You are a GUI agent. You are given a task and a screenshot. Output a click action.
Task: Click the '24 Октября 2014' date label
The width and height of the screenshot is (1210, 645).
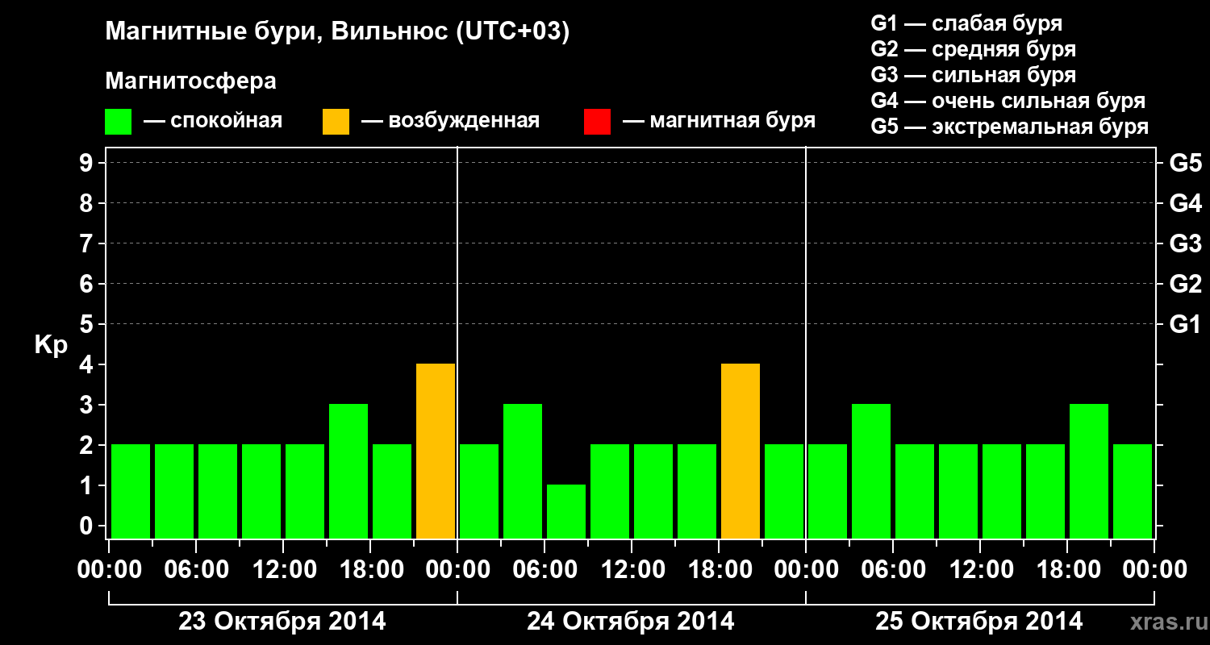(x=631, y=621)
